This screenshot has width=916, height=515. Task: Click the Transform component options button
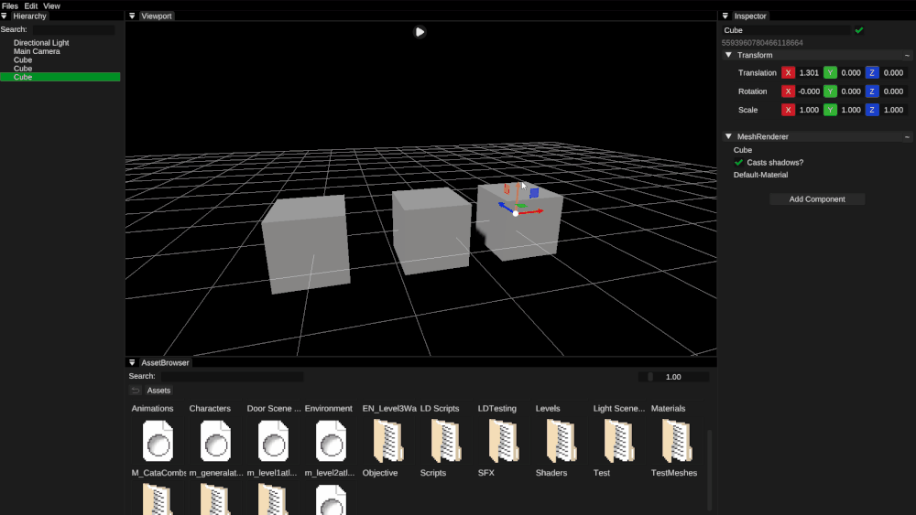[x=907, y=56]
